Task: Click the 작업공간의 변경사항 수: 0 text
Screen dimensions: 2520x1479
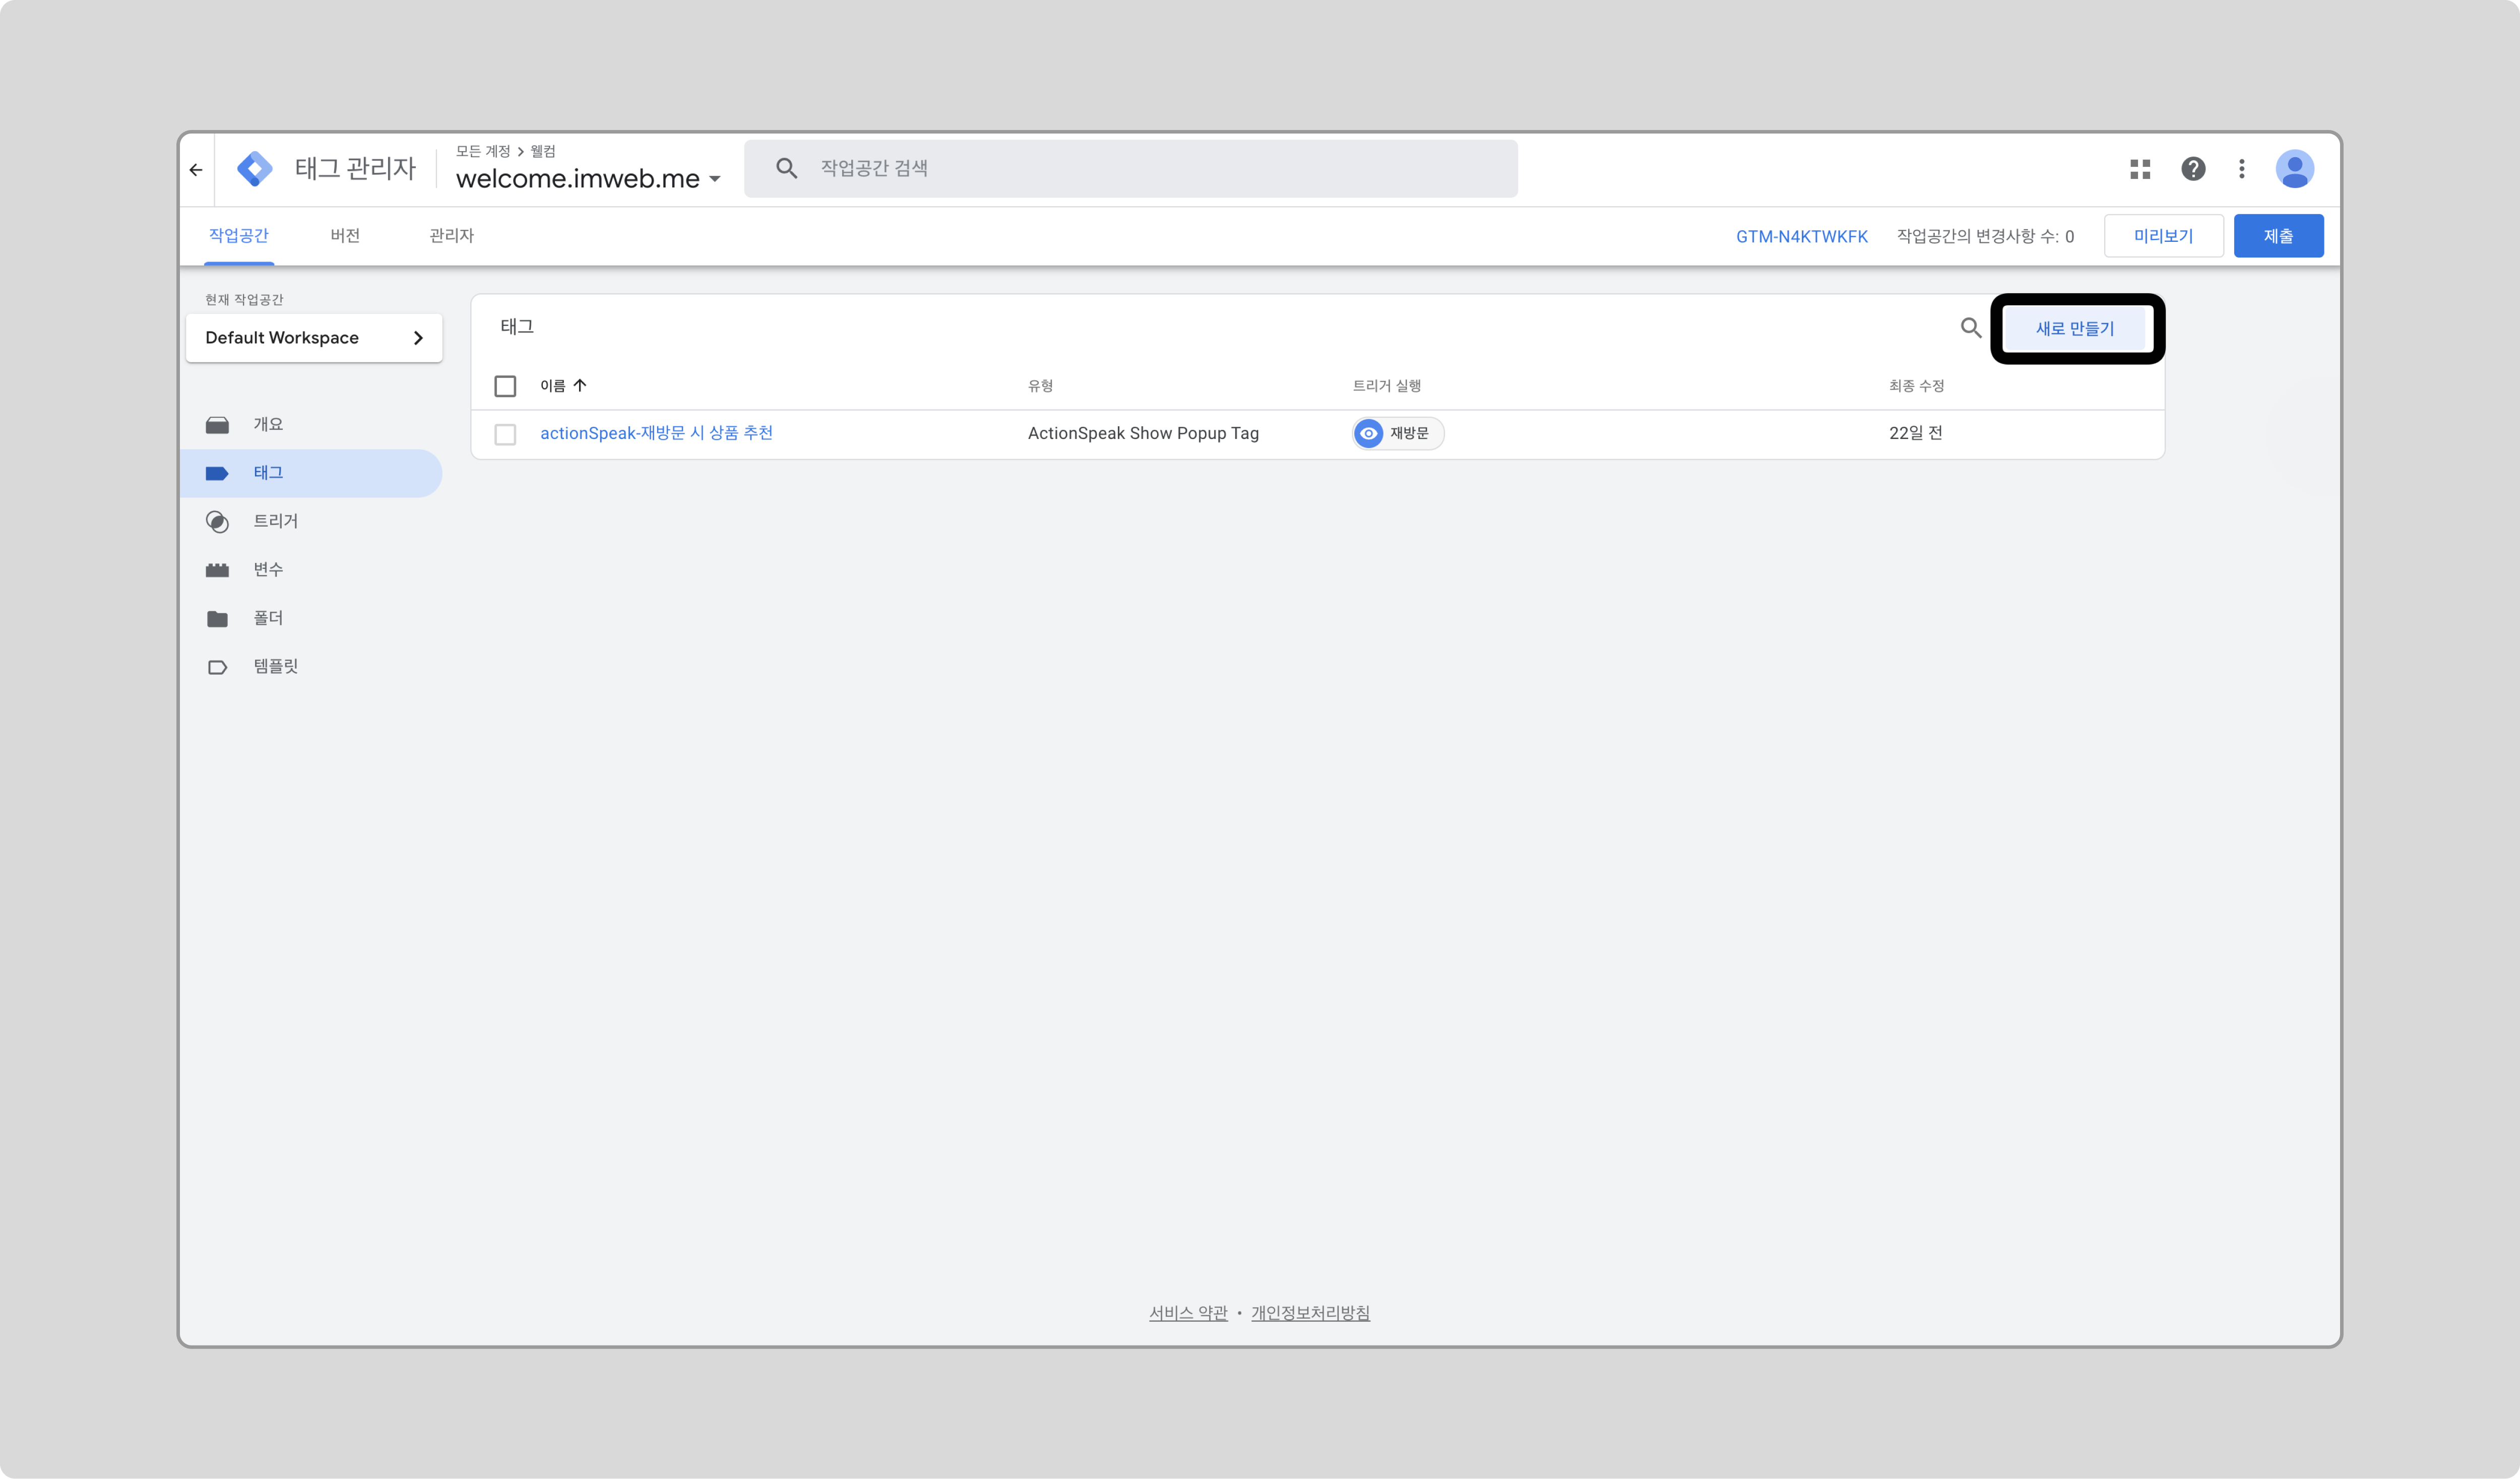Action: pyautogui.click(x=1985, y=237)
